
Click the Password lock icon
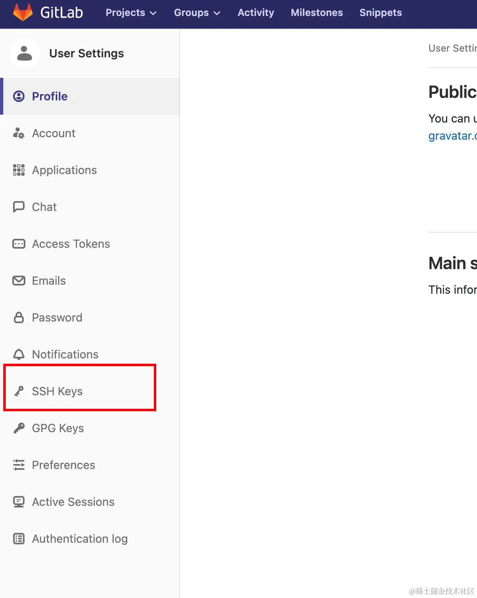pos(19,317)
